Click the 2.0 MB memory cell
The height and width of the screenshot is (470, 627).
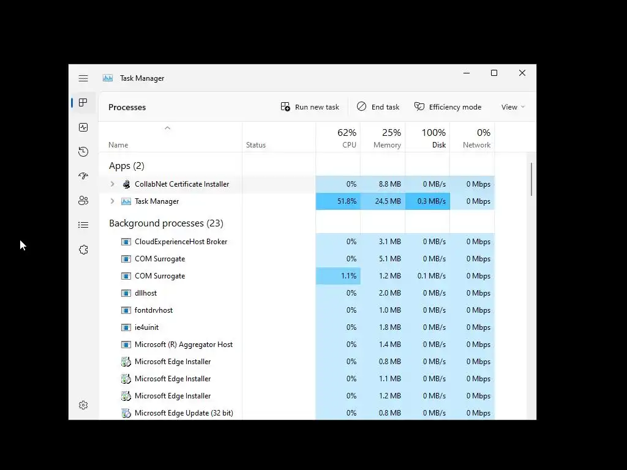[383, 293]
